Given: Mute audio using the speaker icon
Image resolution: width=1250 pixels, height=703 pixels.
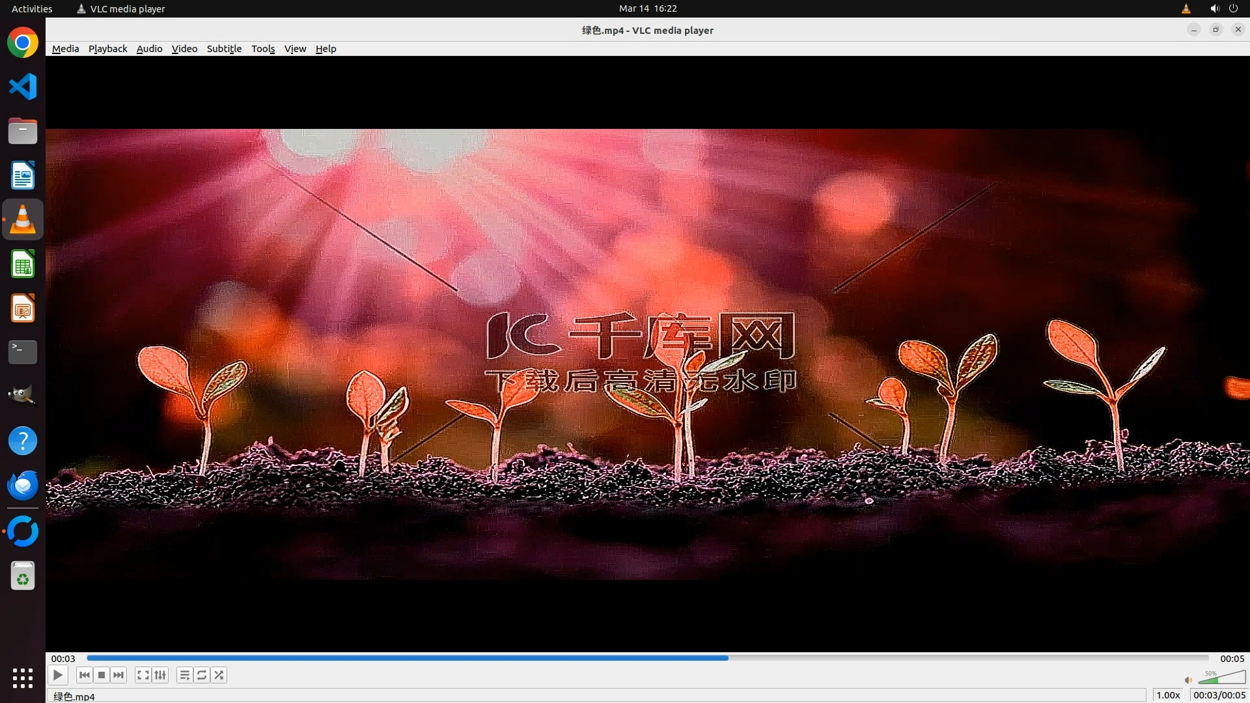Looking at the screenshot, I should (x=1188, y=680).
